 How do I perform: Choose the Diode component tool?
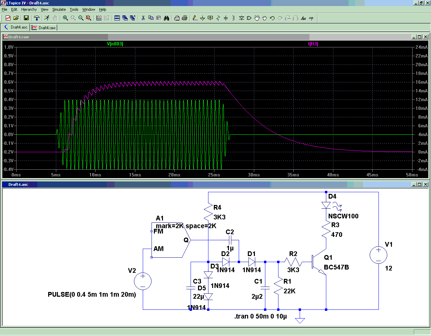pos(241,18)
